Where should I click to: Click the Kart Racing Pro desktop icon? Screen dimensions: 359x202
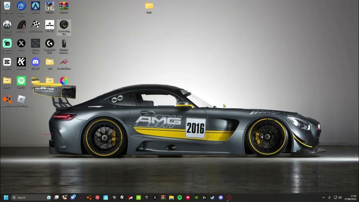[64, 25]
